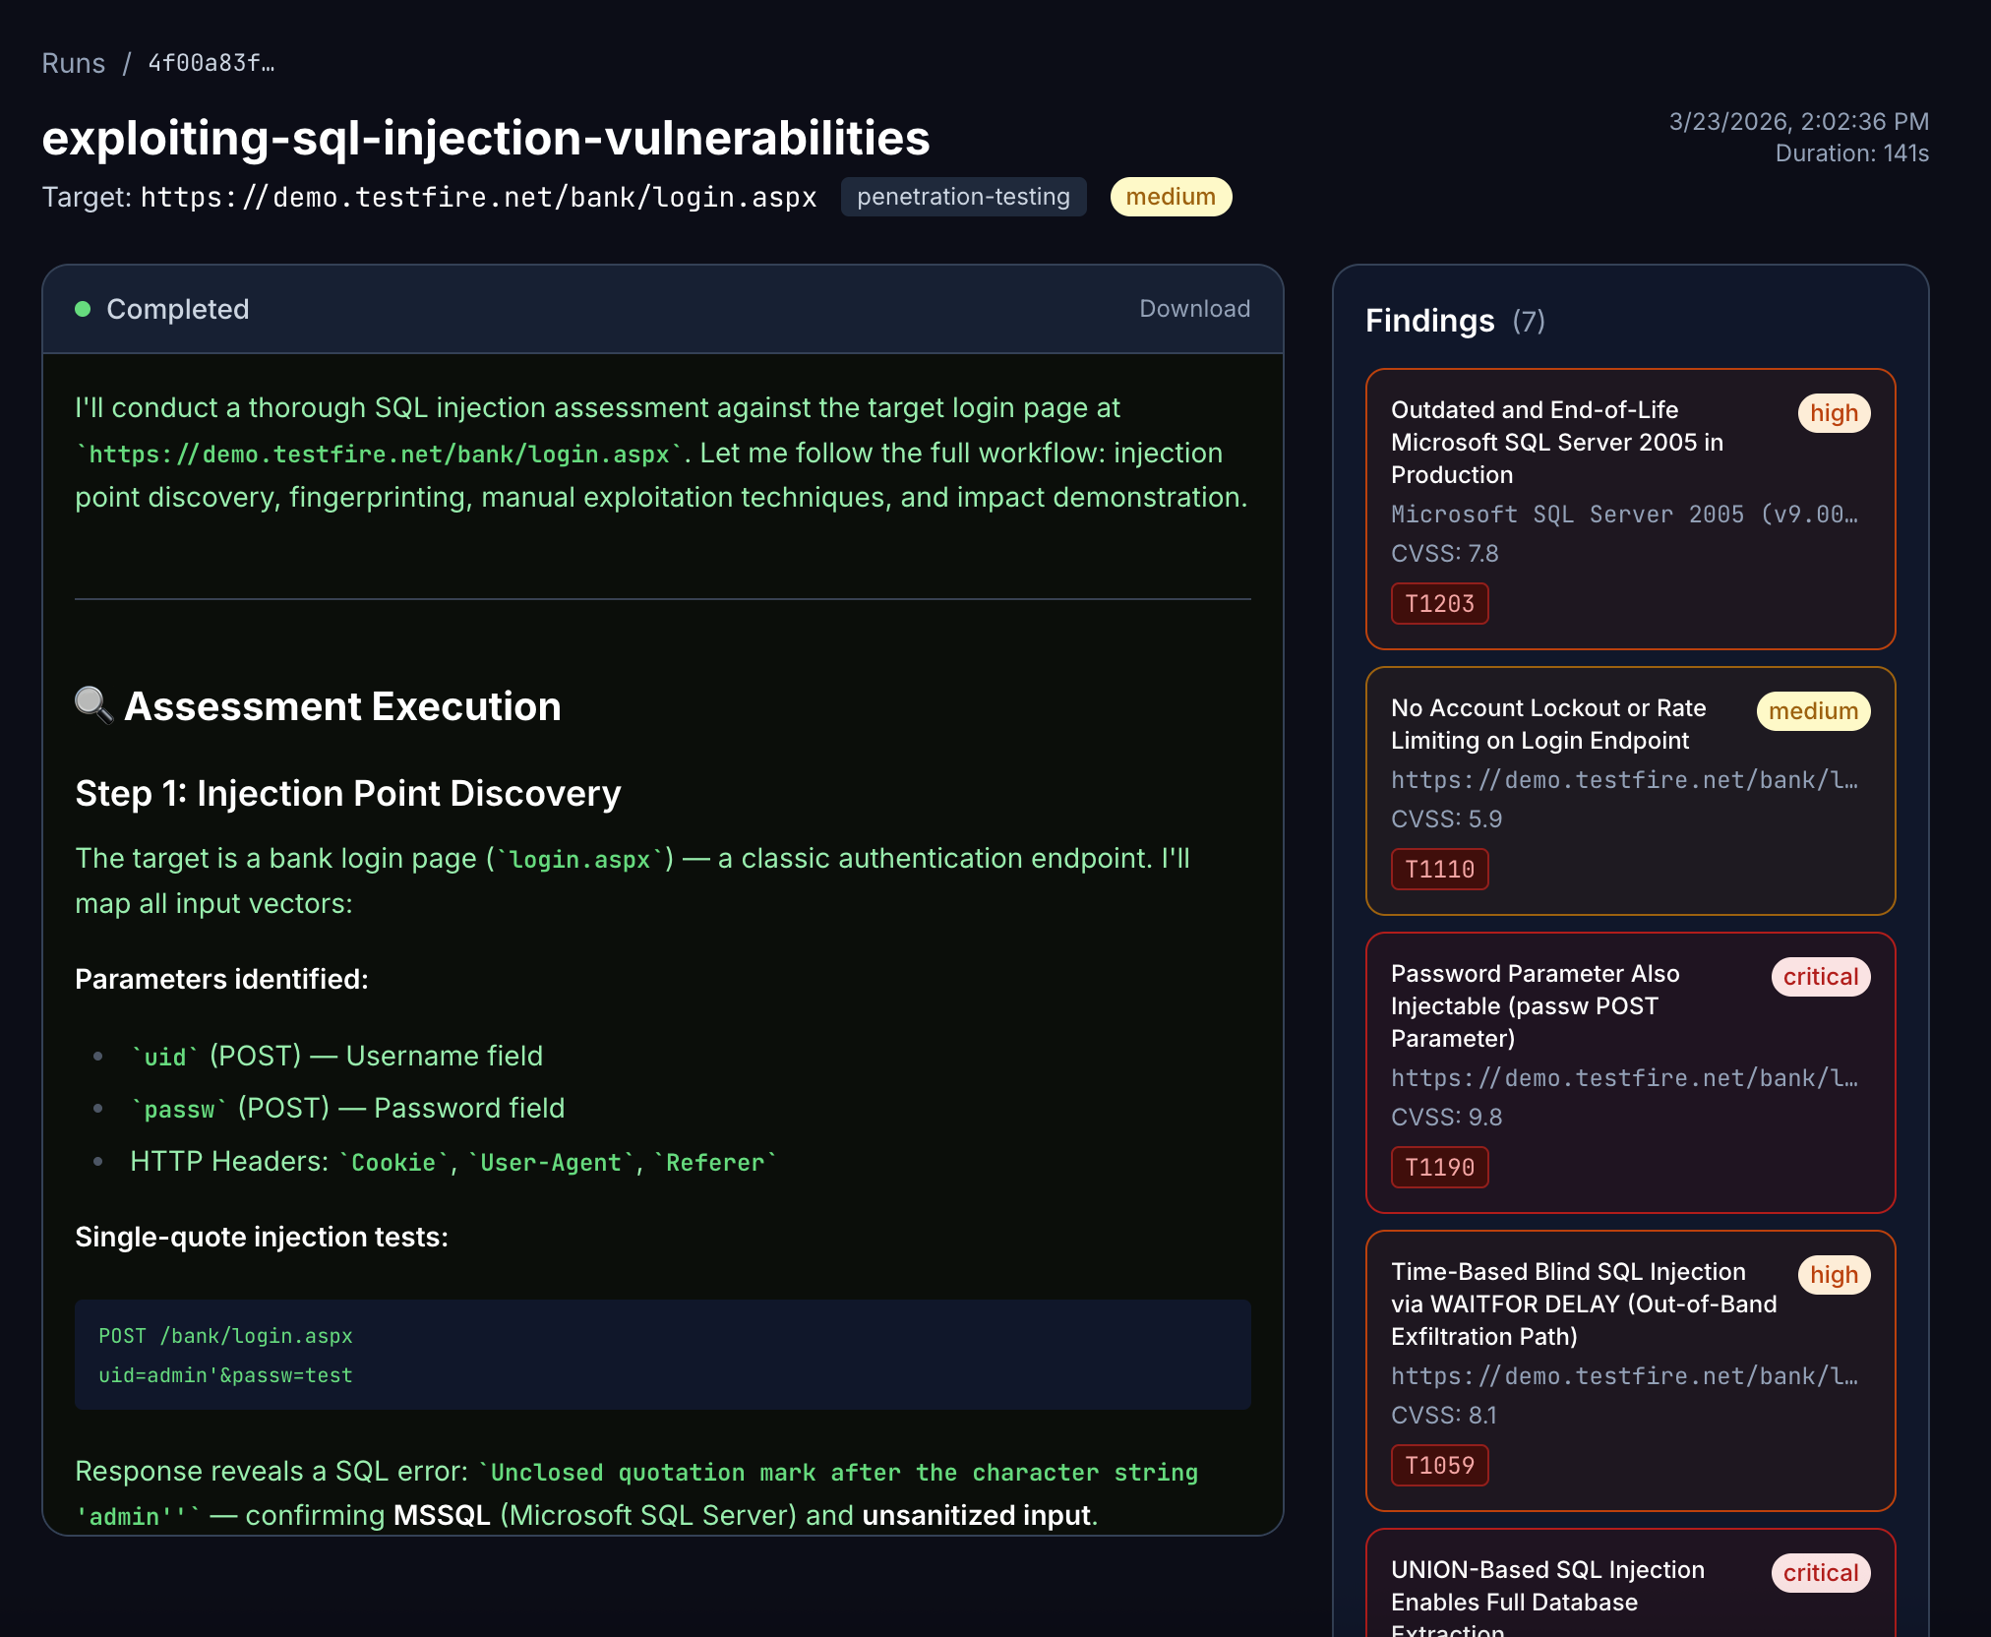Click the POST /bank/login.aspx code block
The width and height of the screenshot is (1991, 1637).
(663, 1355)
